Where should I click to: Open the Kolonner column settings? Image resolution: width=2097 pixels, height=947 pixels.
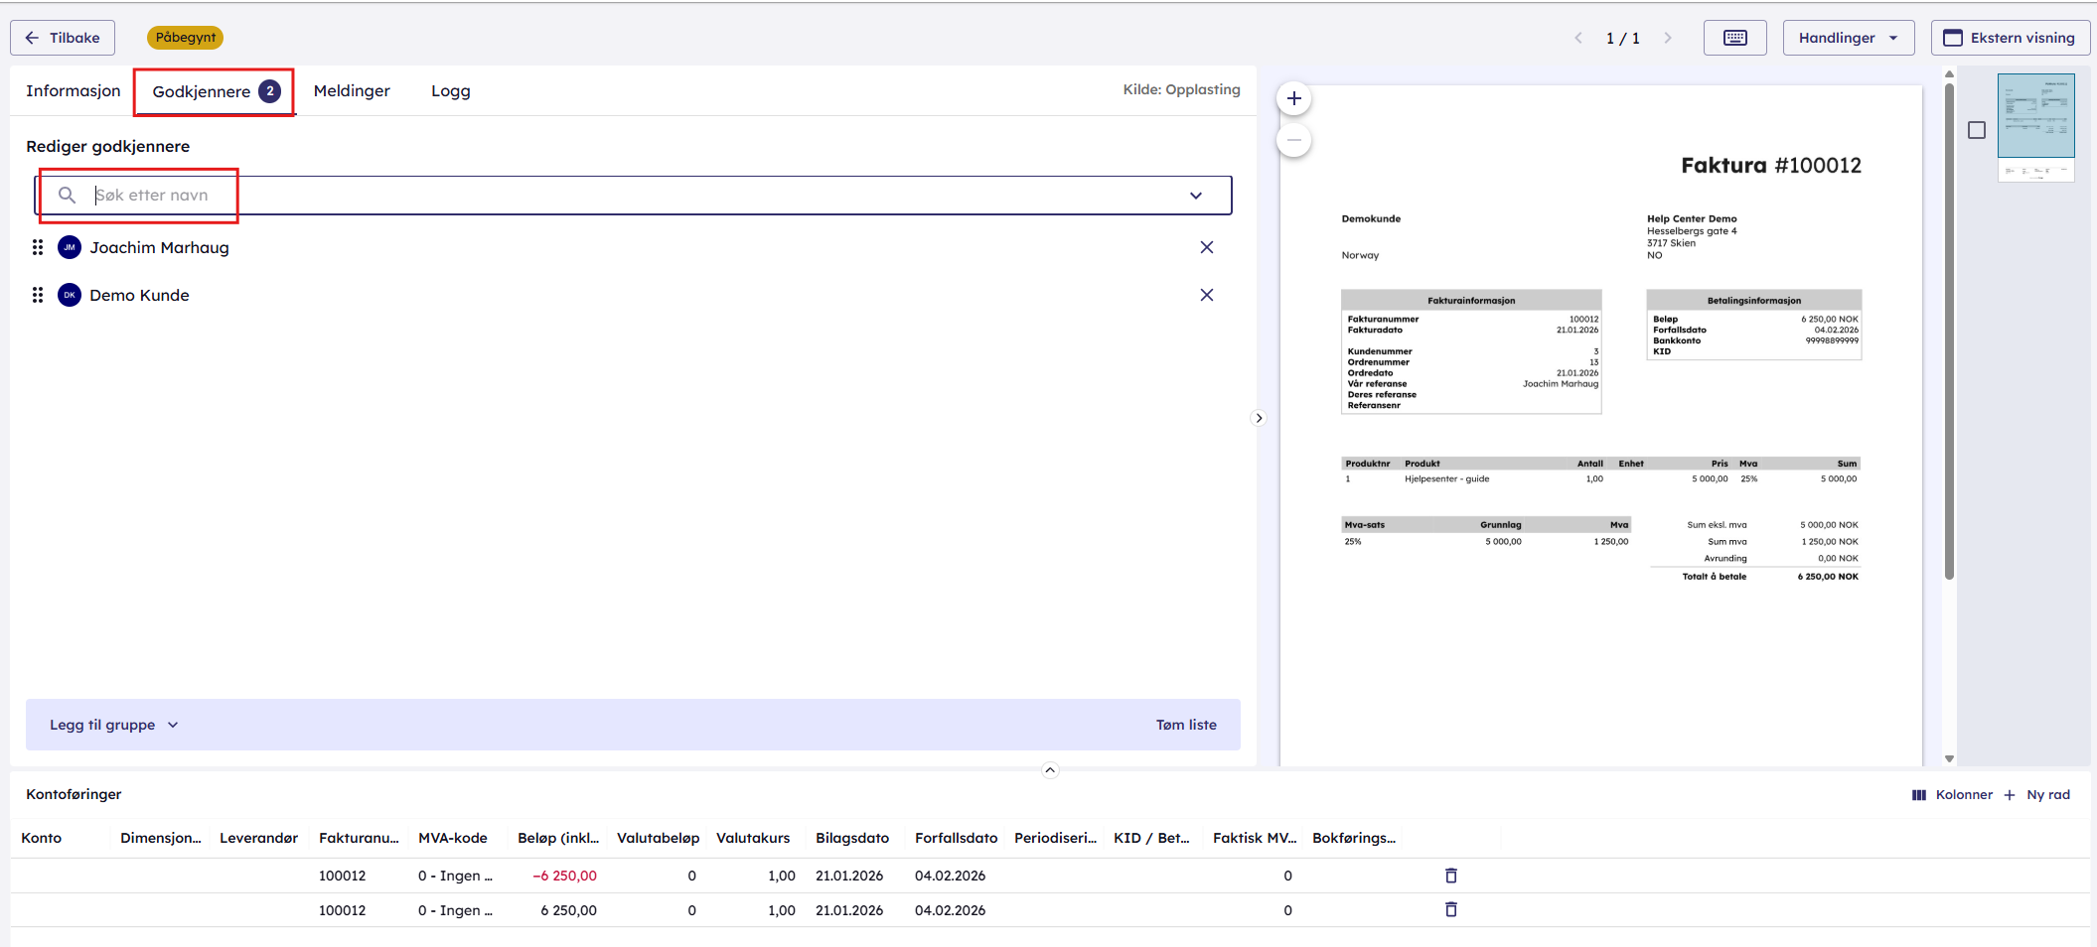1952,795
